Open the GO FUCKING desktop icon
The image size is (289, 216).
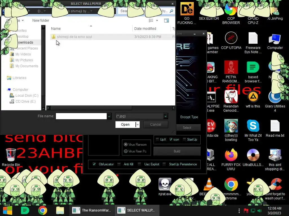(187, 9)
